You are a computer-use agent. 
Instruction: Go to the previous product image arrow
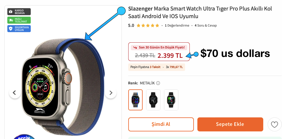[x=15, y=93]
